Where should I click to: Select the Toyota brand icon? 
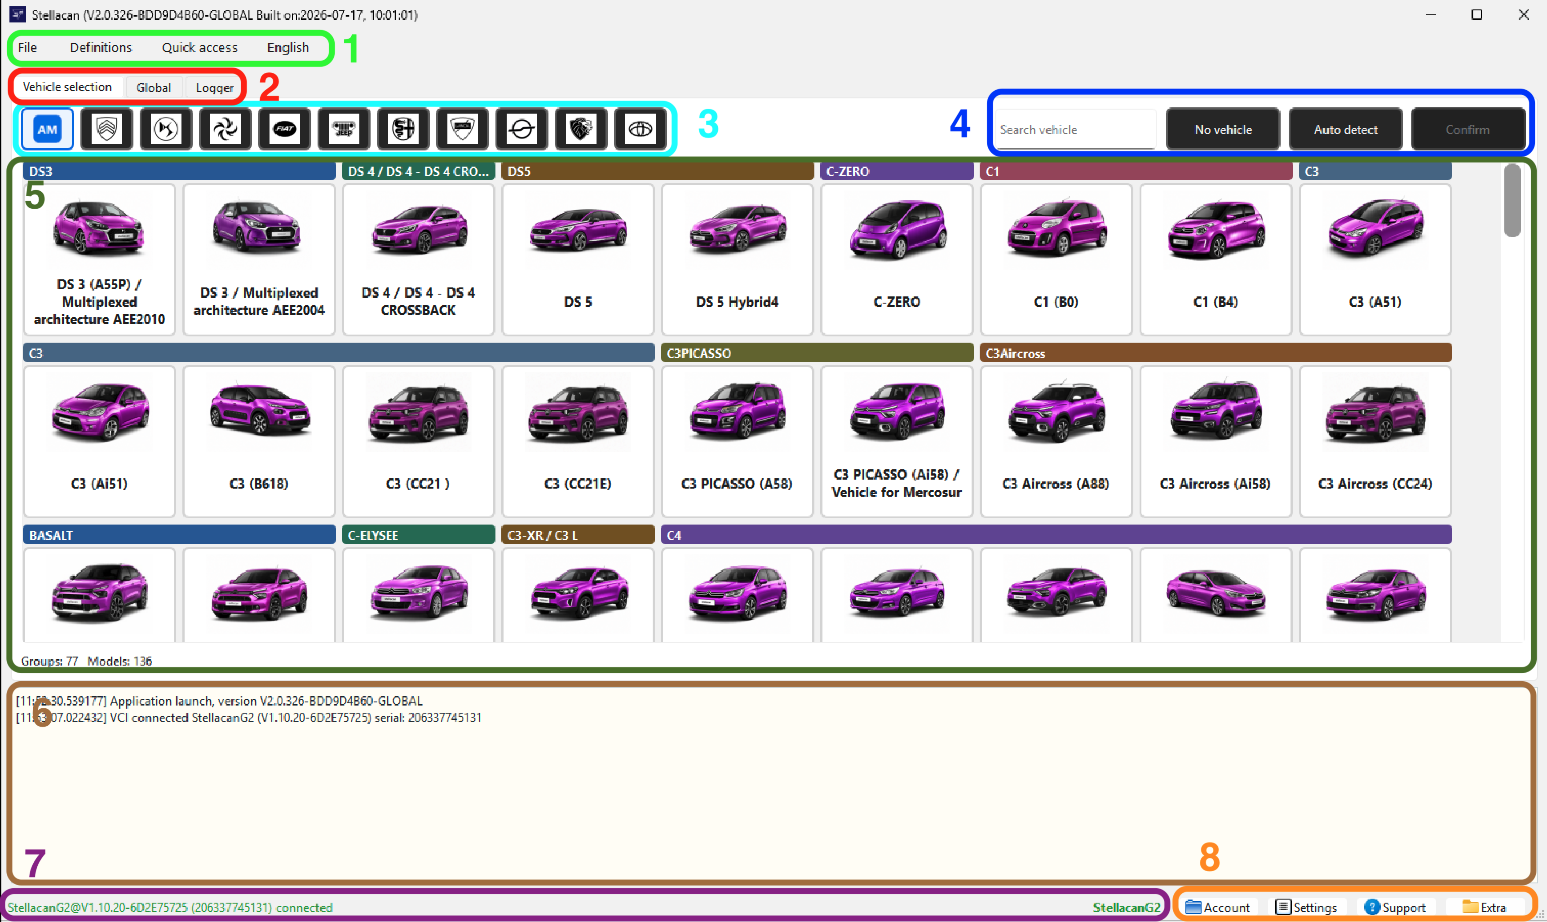point(641,129)
